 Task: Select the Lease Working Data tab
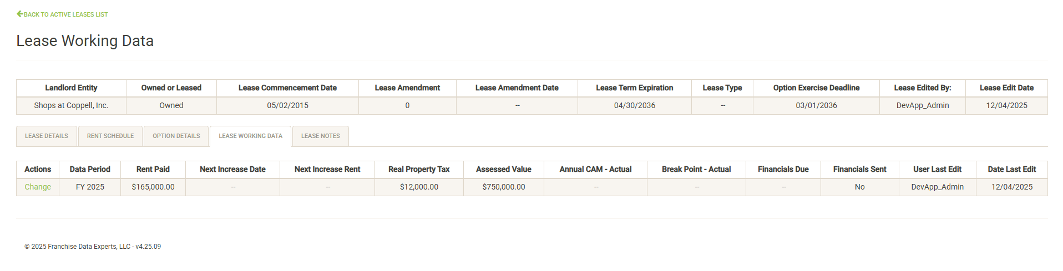[250, 136]
